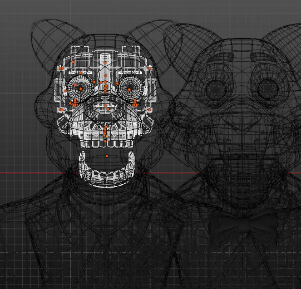
Task: Select the second model's right eye pupil
Action: pyautogui.click(x=268, y=89)
